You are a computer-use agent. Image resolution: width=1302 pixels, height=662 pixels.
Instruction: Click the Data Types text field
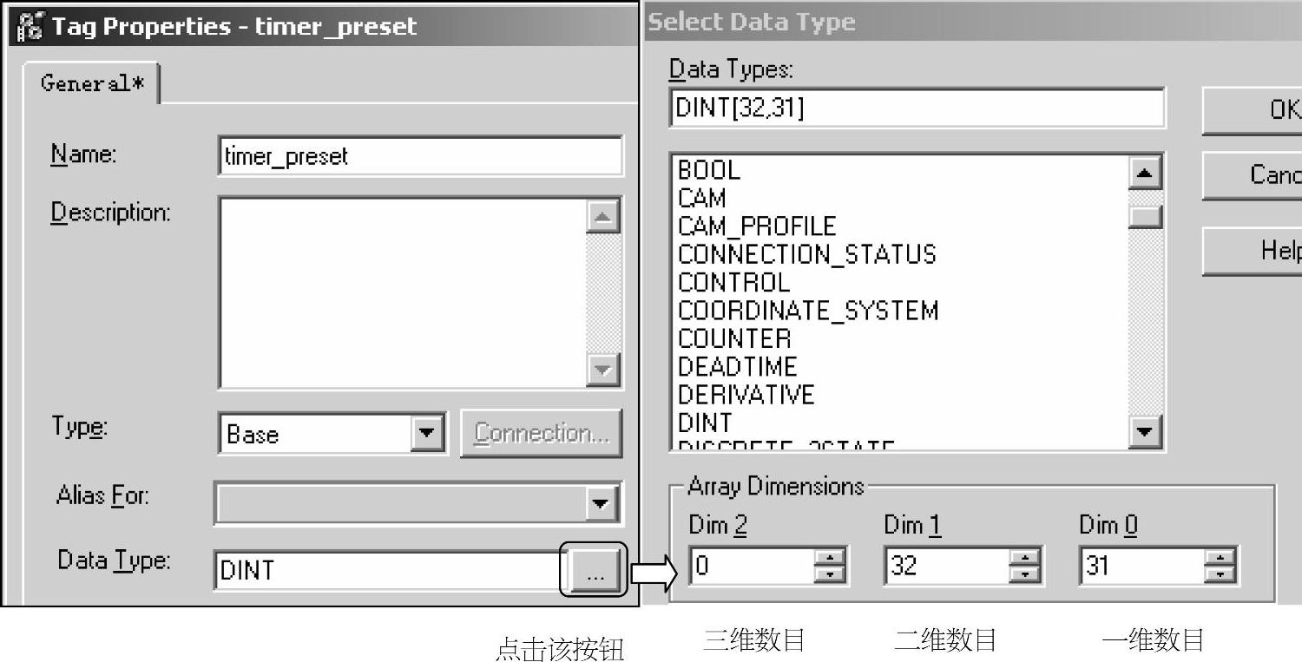pyautogui.click(x=916, y=108)
